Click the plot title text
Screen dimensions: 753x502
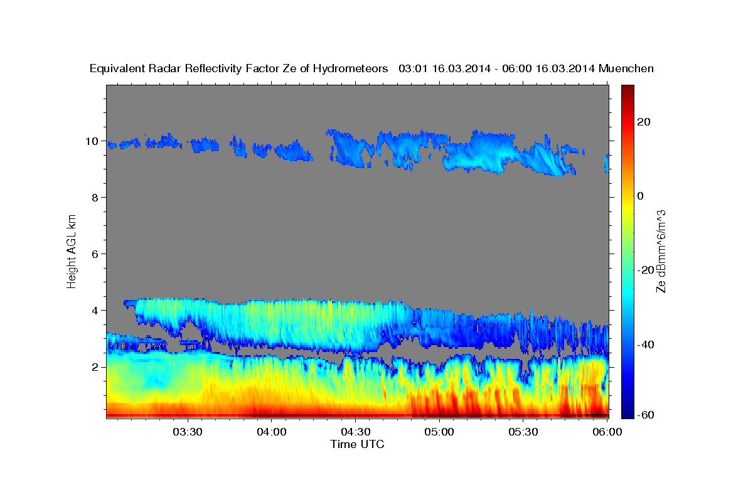coord(371,68)
